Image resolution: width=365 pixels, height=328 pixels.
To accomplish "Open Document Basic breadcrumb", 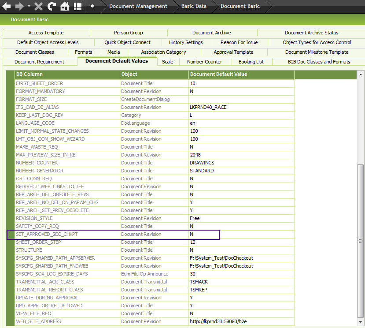I will [240, 6].
